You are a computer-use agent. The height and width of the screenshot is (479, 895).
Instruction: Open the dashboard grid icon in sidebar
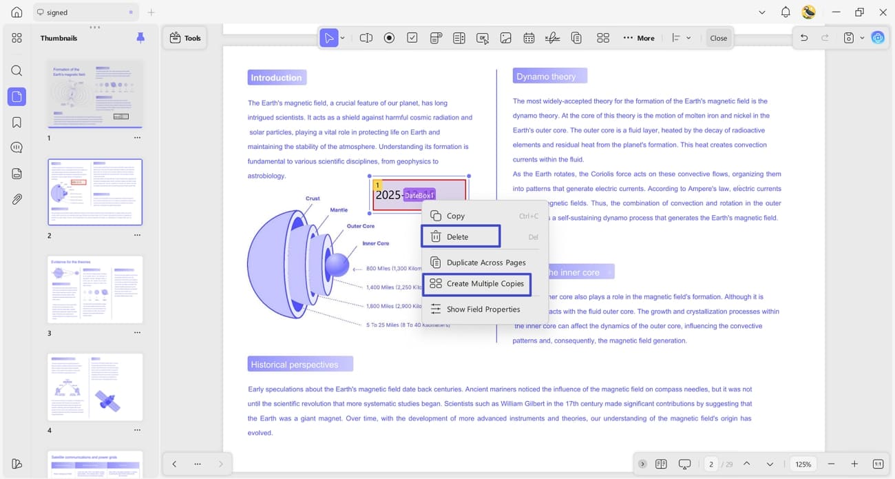coord(17,38)
